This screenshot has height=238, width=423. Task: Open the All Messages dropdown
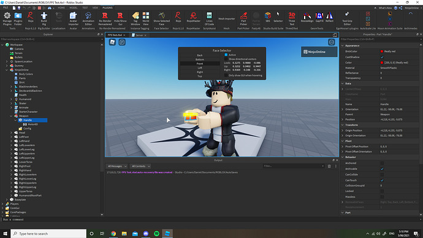tap(117, 166)
